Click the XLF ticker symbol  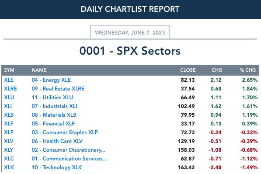click(x=9, y=124)
